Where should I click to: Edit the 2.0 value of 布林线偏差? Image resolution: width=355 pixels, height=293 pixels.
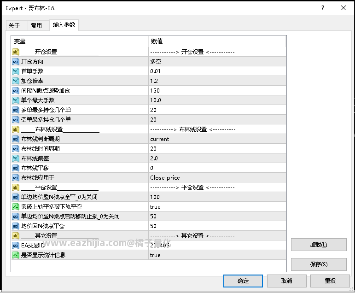click(217, 158)
